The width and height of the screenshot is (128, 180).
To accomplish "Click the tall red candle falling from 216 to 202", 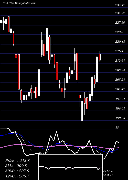I will click(19, 72).
